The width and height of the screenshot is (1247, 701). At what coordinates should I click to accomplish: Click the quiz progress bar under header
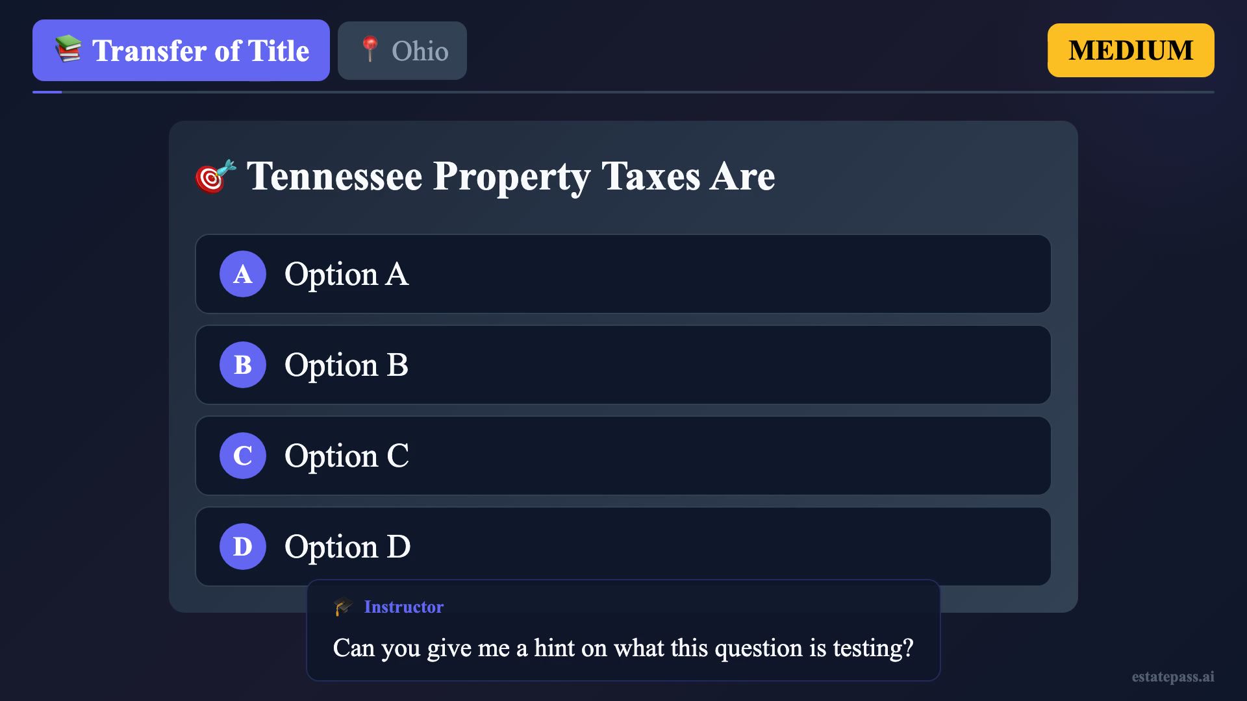pyautogui.click(x=622, y=92)
